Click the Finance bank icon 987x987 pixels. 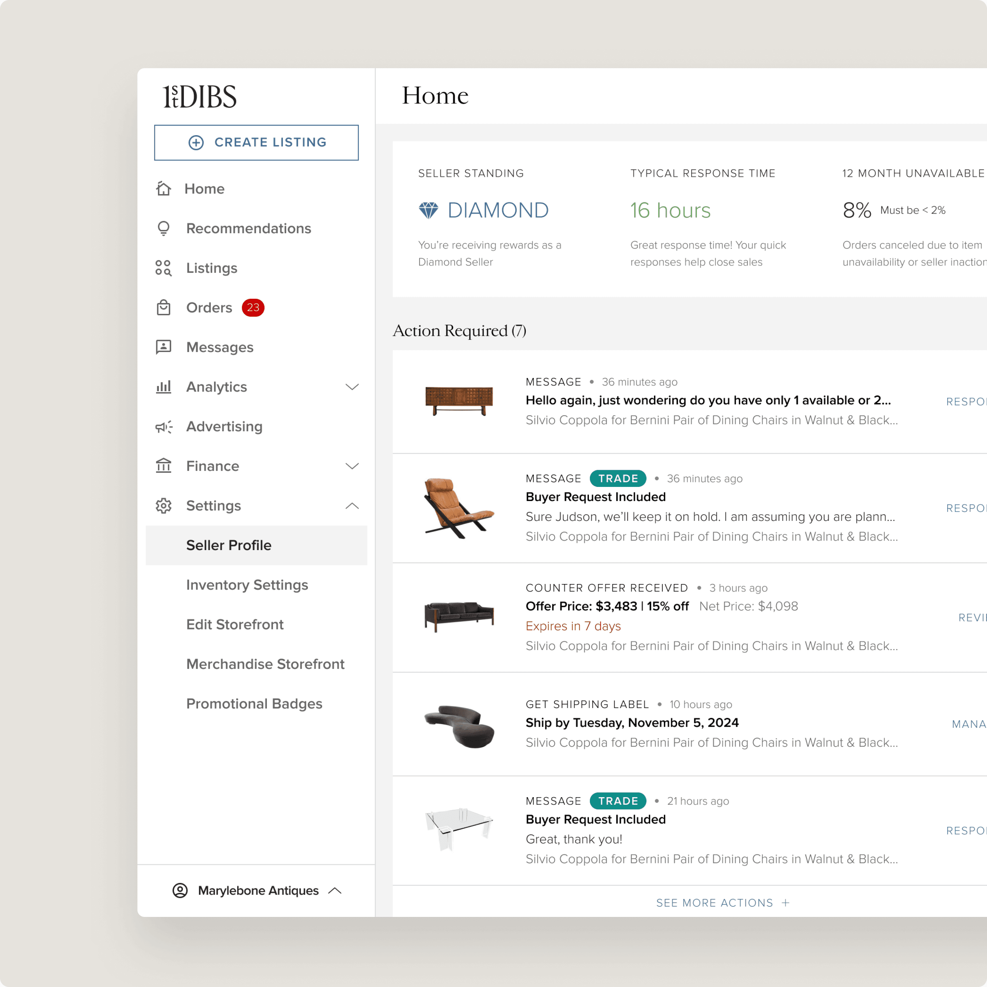[164, 466]
